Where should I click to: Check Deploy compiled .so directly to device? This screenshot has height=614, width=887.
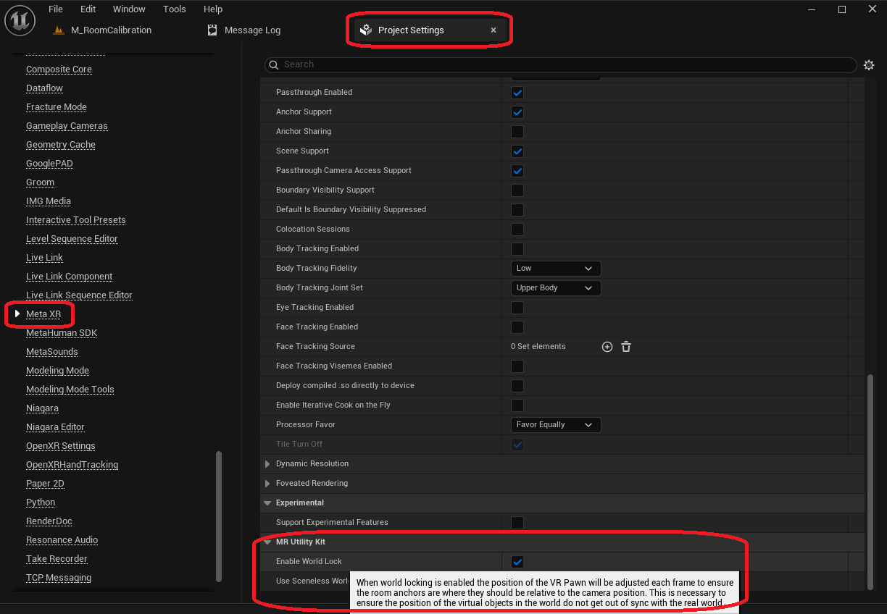[x=517, y=386]
